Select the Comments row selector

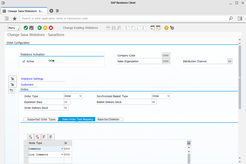coord(26,149)
